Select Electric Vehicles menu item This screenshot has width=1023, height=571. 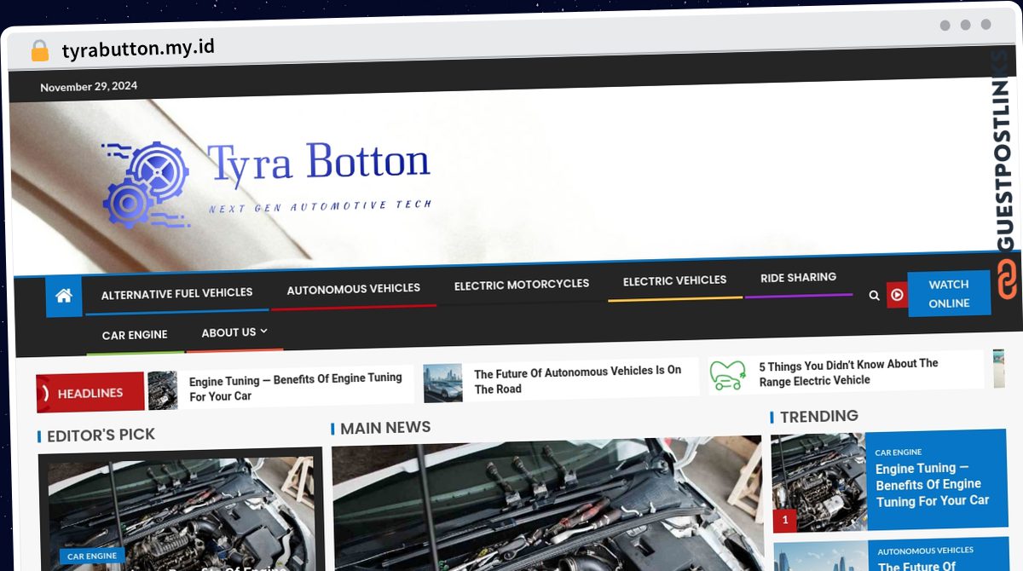(x=674, y=280)
